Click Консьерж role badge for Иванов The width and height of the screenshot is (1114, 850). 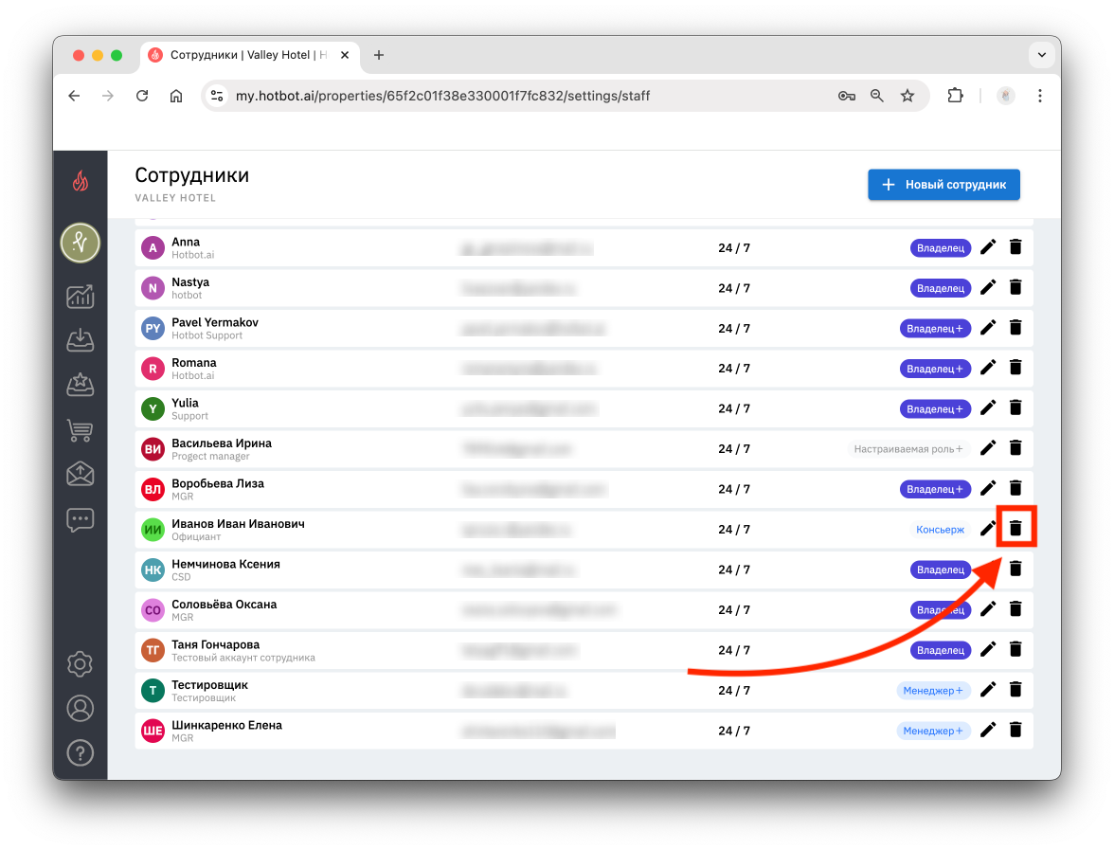(940, 530)
